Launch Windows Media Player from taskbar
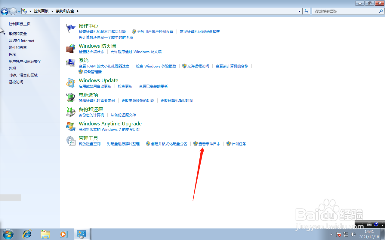The height and width of the screenshot is (240, 385). 63,234
